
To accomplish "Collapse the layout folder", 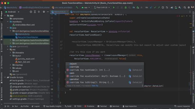I will pyautogui.click(x=11, y=56).
